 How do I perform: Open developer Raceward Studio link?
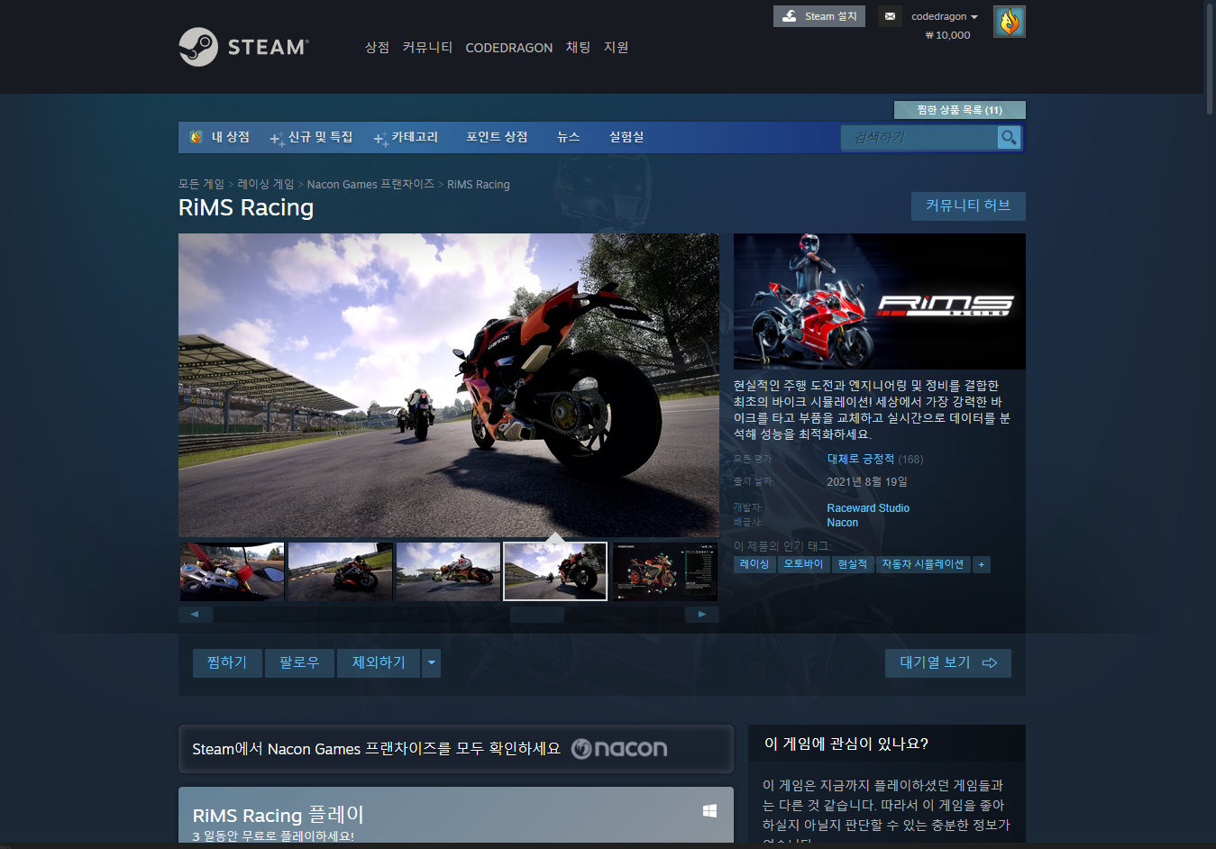point(868,508)
